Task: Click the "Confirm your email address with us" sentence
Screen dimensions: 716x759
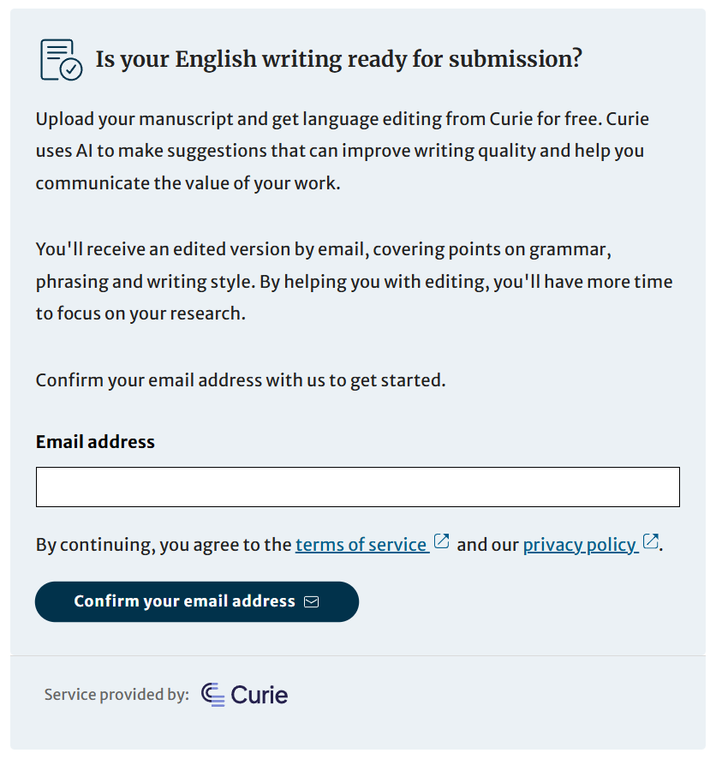Action: tap(241, 380)
